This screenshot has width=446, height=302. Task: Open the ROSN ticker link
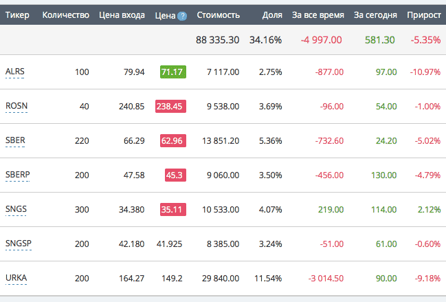pos(16,106)
